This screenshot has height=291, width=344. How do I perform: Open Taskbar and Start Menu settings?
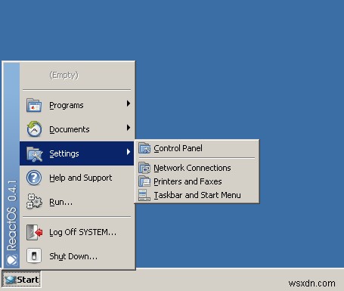197,195
